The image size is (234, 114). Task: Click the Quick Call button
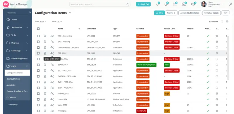click(x=143, y=4)
